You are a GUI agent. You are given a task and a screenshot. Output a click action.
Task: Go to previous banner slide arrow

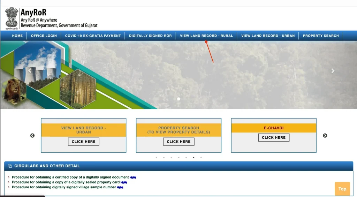(x=30, y=71)
